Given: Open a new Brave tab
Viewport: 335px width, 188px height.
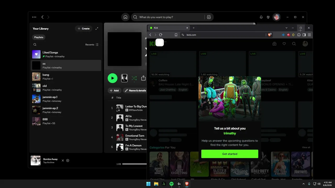Looking at the screenshot, I should click(194, 28).
